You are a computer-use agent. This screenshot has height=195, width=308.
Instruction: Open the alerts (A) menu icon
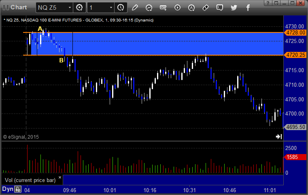click(x=191, y=8)
